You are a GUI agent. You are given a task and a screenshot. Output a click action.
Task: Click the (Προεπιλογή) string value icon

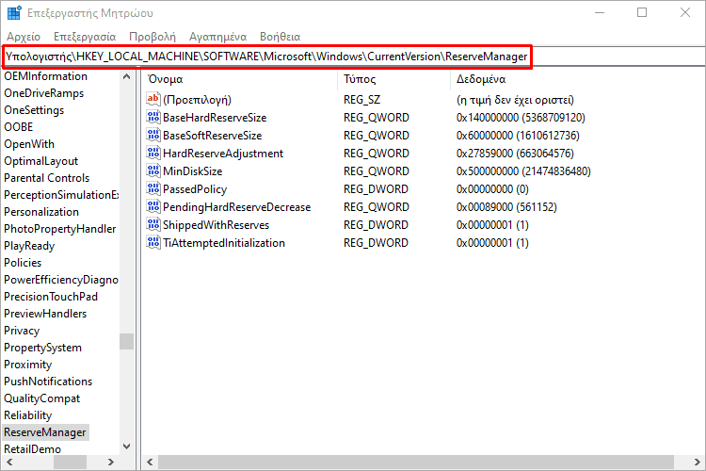tap(153, 99)
